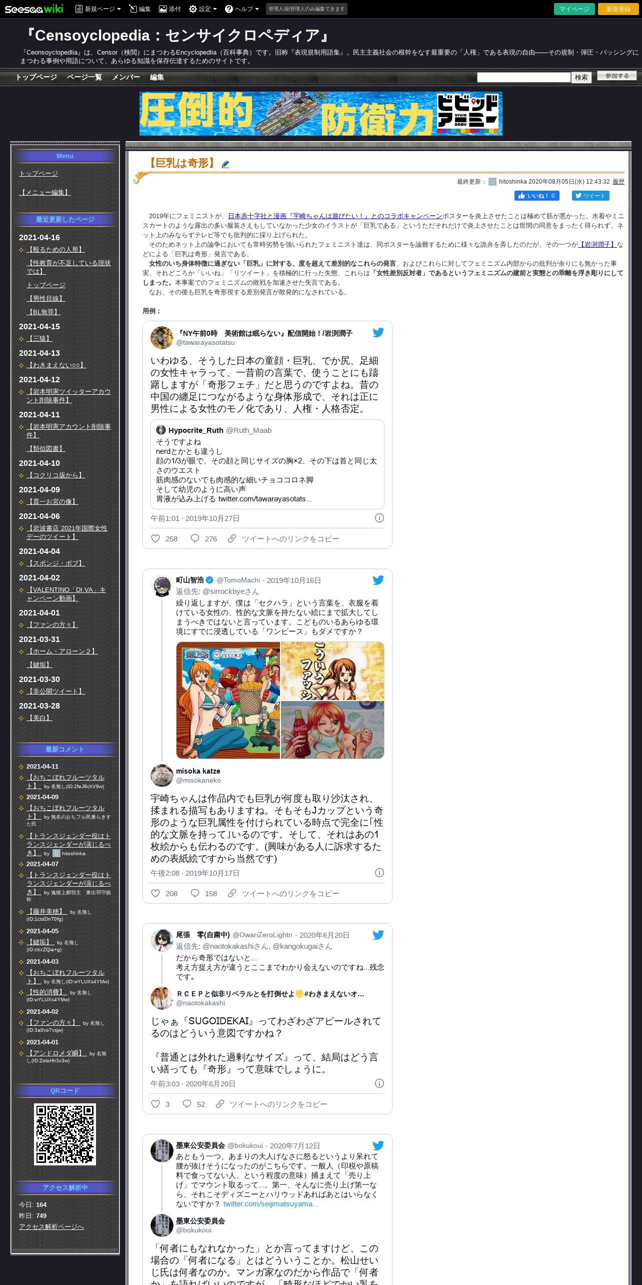
Task: Click the Twitter bird icon on 墨東公安委員会 tweet
Action: [378, 1146]
